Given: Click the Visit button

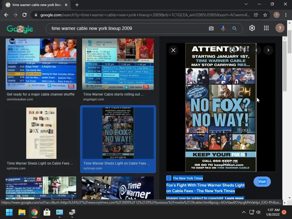Looking at the screenshot, I should (262, 182).
